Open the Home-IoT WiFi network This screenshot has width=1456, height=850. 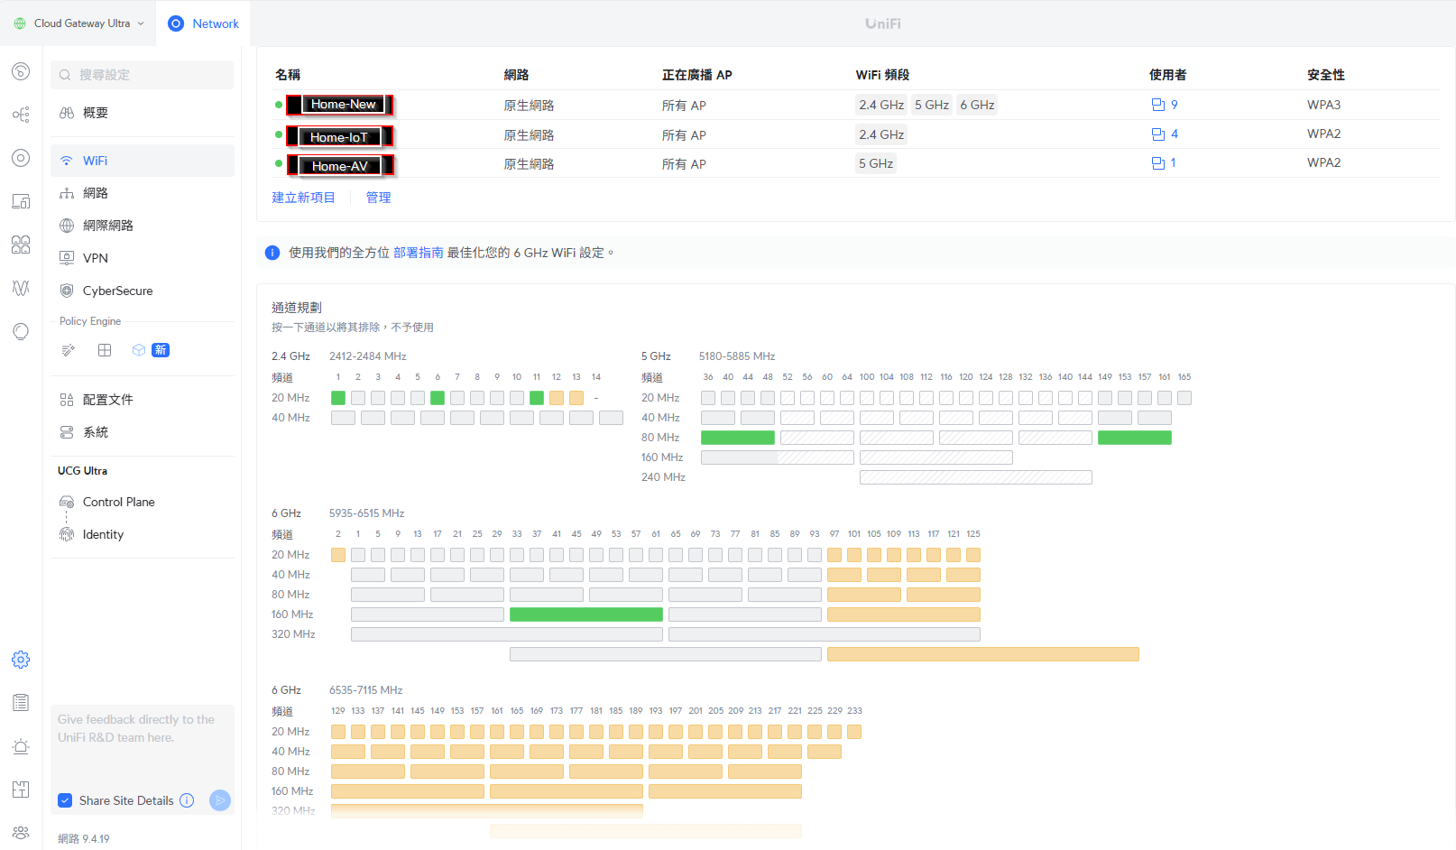tap(340, 136)
